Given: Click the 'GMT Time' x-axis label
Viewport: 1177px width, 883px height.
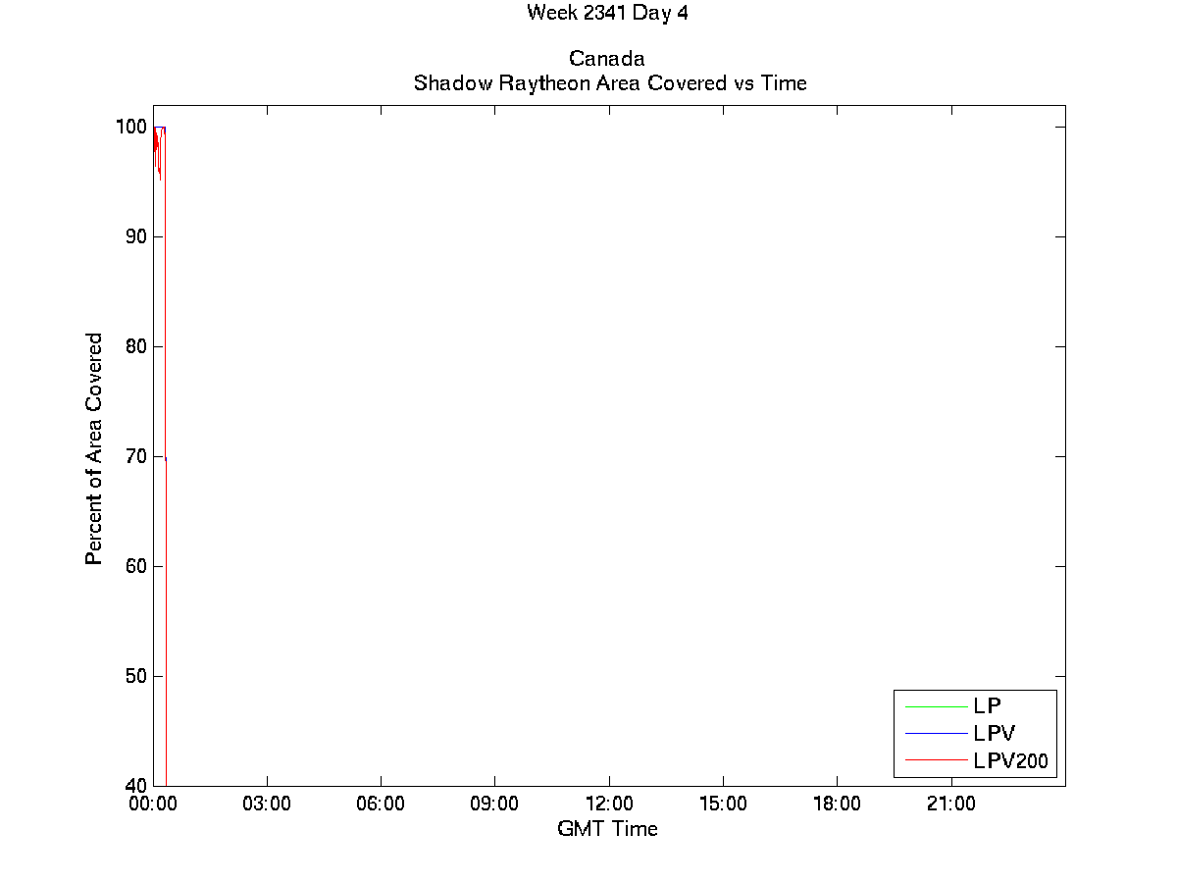Looking at the screenshot, I should click(x=607, y=829).
